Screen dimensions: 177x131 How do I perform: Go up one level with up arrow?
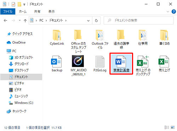pyautogui.click(x=25, y=21)
